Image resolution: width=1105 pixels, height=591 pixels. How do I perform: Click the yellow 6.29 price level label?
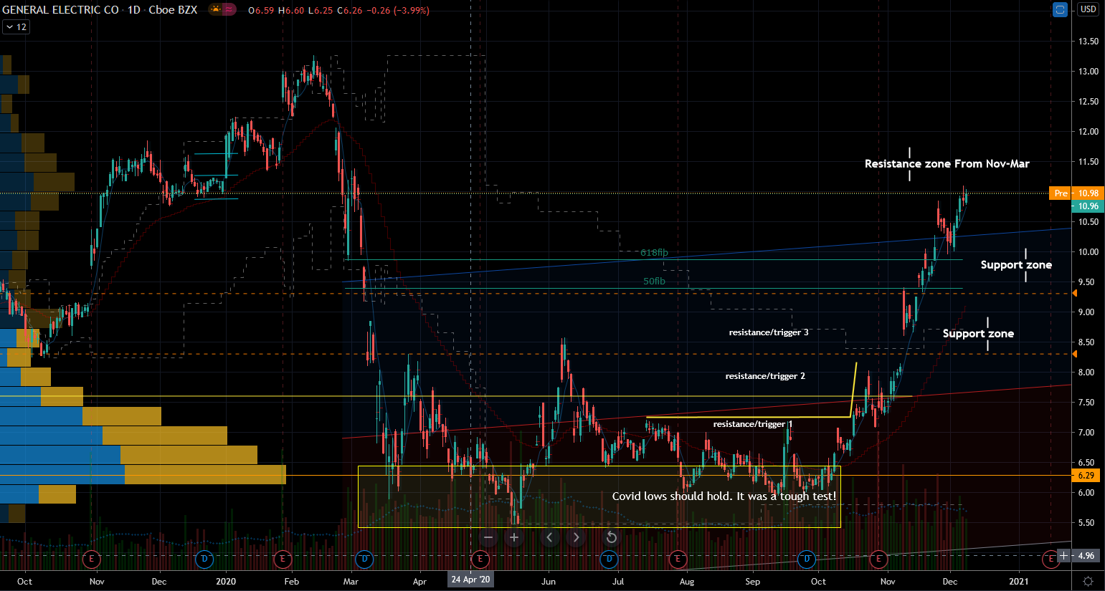1086,476
